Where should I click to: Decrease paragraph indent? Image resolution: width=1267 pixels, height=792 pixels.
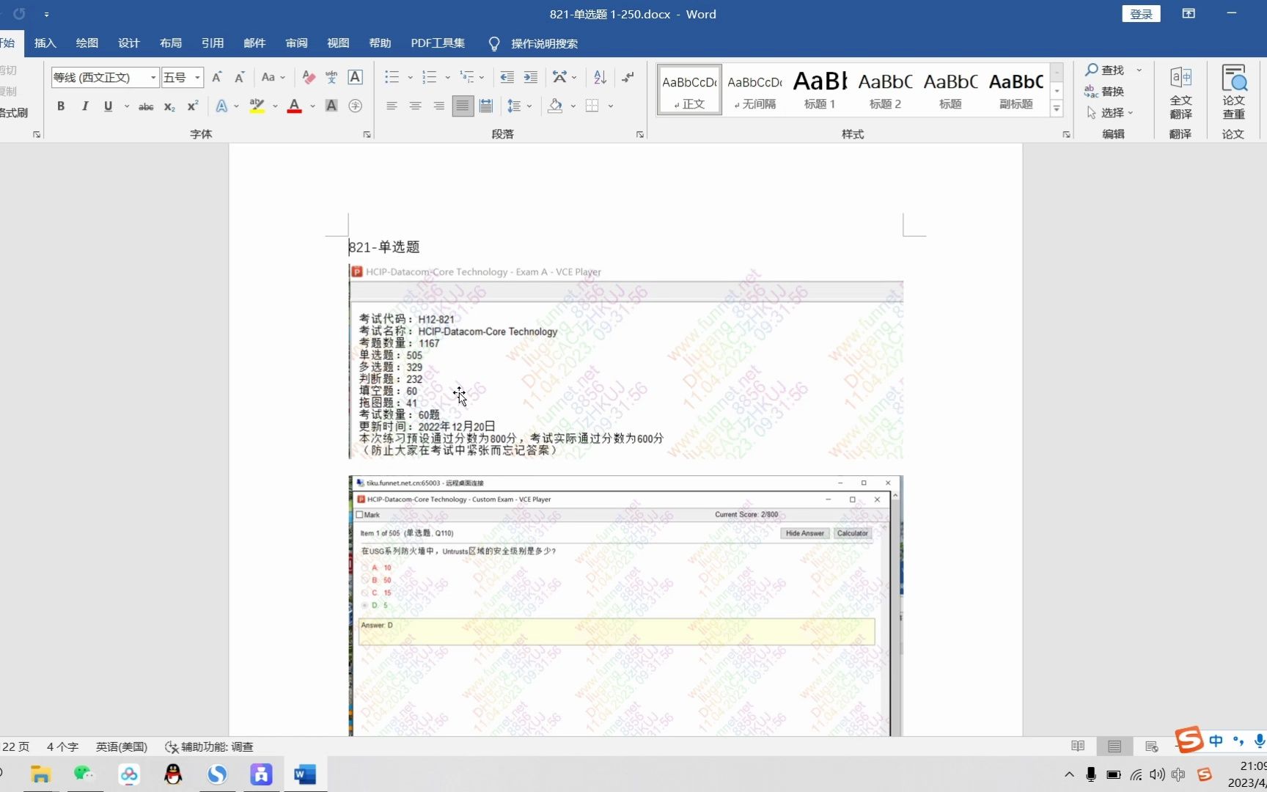507,77
